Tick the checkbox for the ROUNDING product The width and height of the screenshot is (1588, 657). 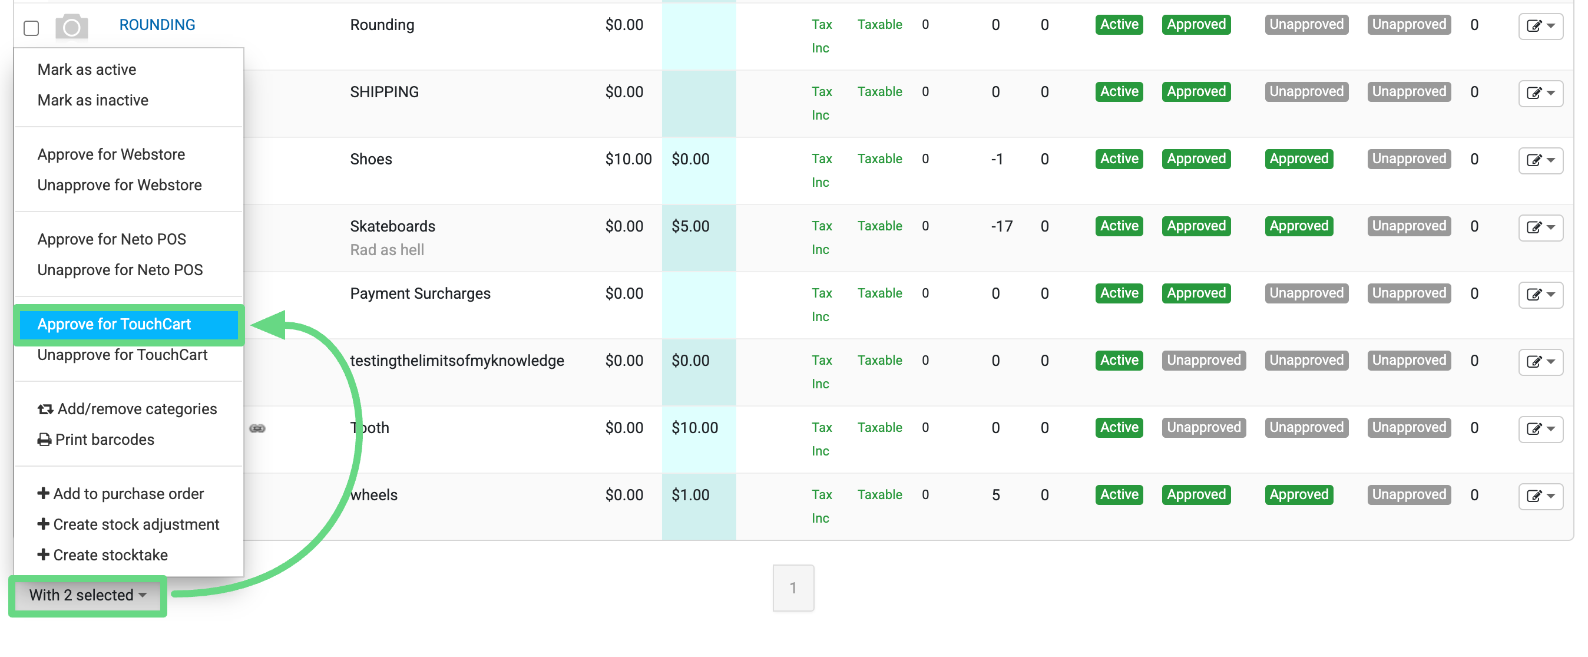coord(31,28)
